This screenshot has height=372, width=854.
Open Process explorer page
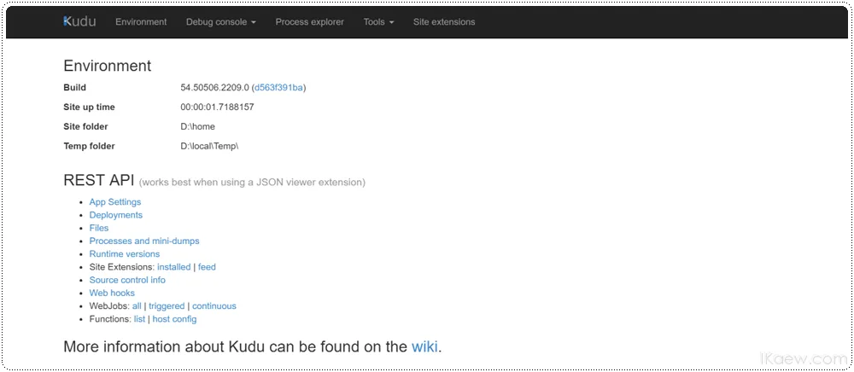tap(309, 22)
